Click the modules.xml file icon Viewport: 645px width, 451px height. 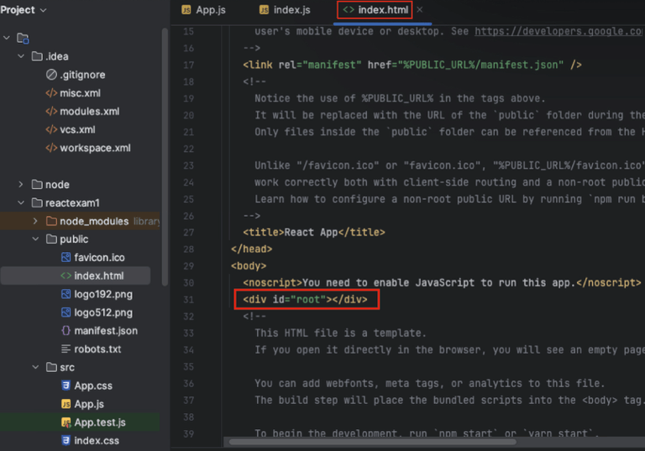click(51, 111)
